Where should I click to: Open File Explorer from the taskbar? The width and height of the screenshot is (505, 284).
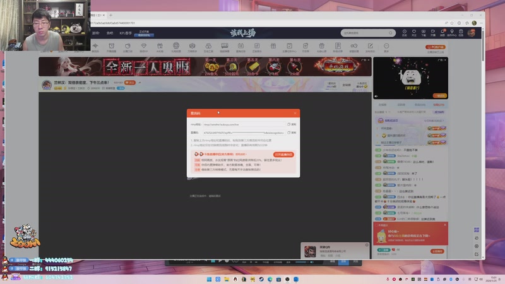227,279
